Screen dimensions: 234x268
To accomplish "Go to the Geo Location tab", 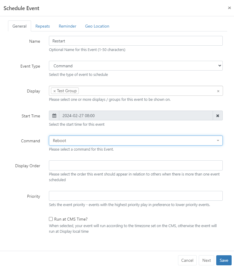I will pyautogui.click(x=97, y=26).
